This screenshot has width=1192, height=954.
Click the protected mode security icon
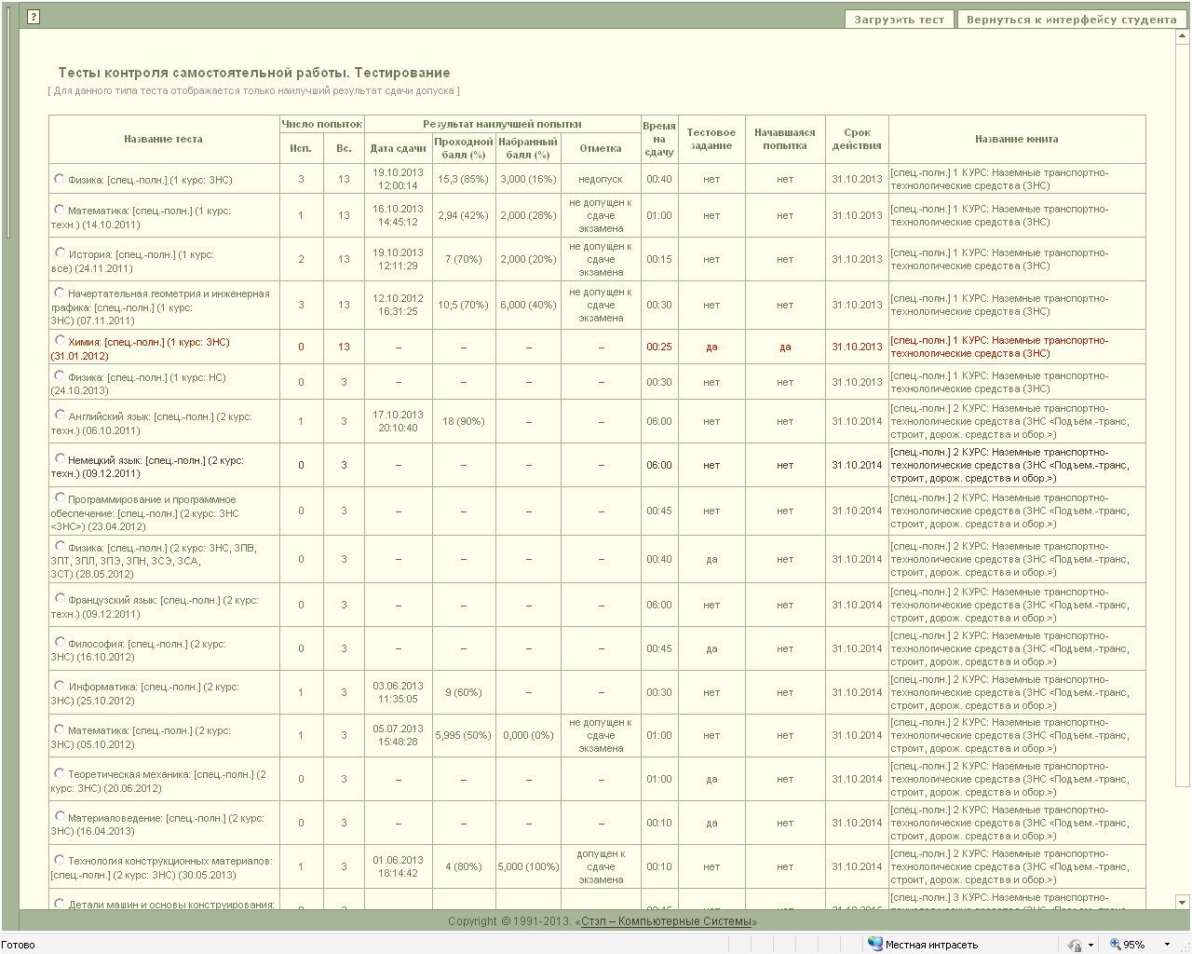coord(1075,944)
